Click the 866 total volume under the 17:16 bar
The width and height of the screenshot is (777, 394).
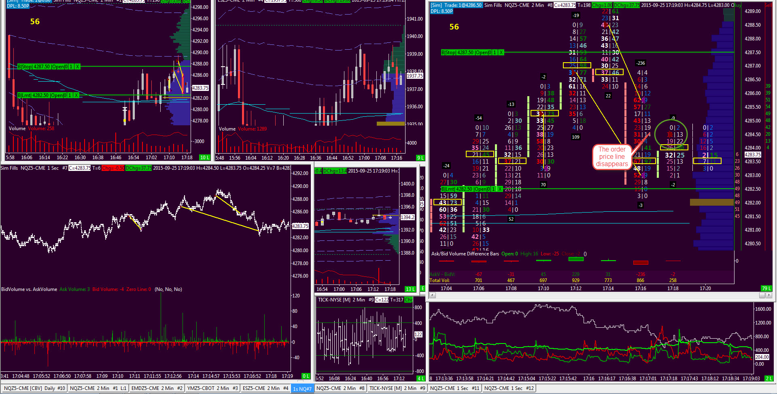[x=640, y=280]
